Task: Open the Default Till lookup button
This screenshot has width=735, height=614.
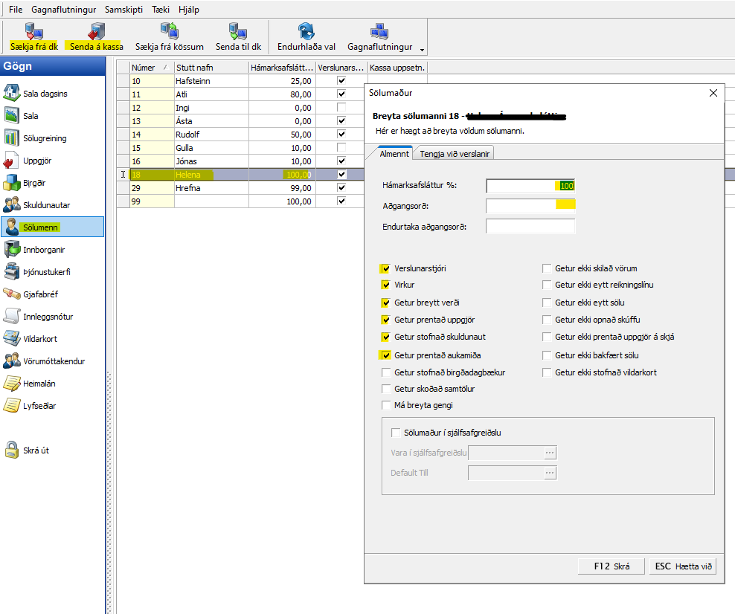Action: click(x=550, y=473)
